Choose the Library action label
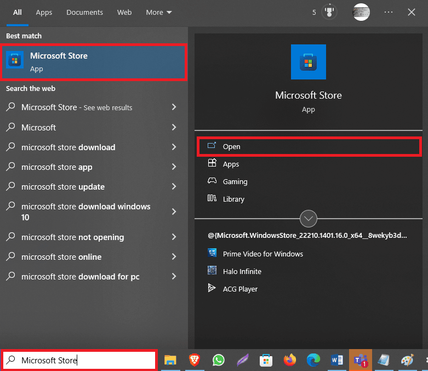 233,199
